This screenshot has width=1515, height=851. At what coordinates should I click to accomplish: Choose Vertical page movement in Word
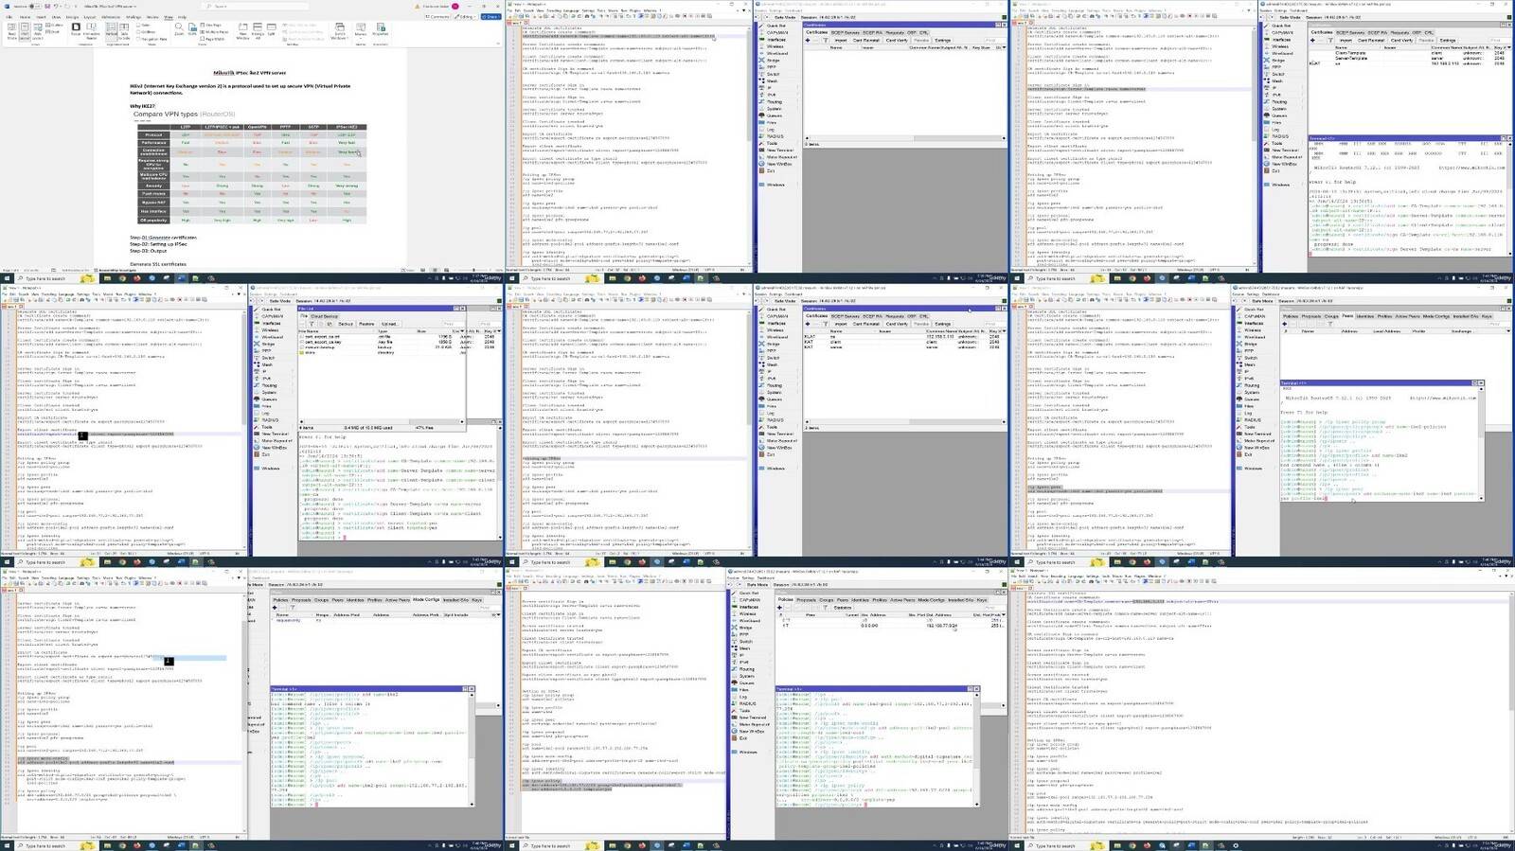click(111, 30)
